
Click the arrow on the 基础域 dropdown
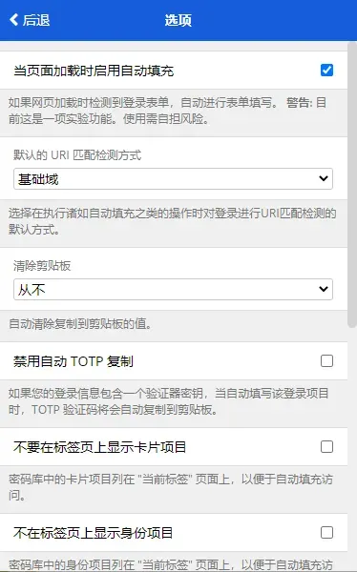323,179
